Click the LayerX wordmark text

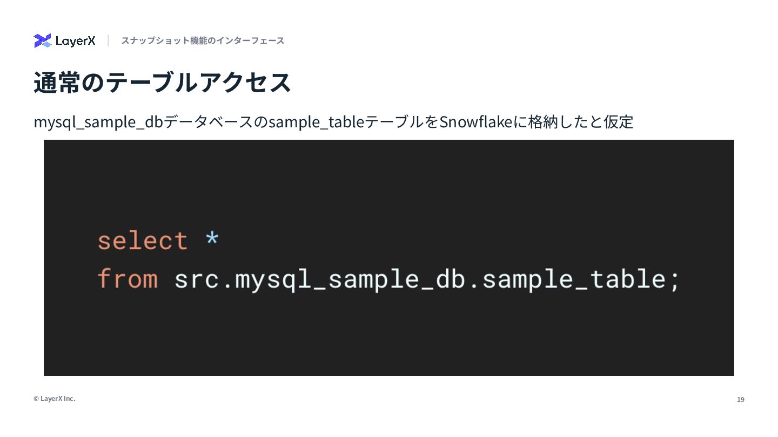pos(76,41)
